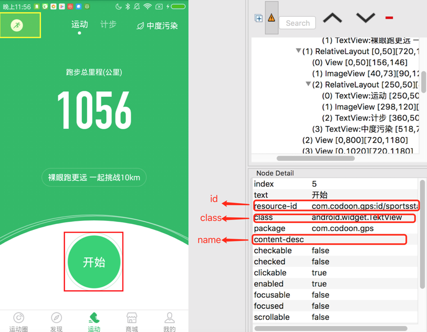Click the tree horizontal scrollbar

coord(315,158)
